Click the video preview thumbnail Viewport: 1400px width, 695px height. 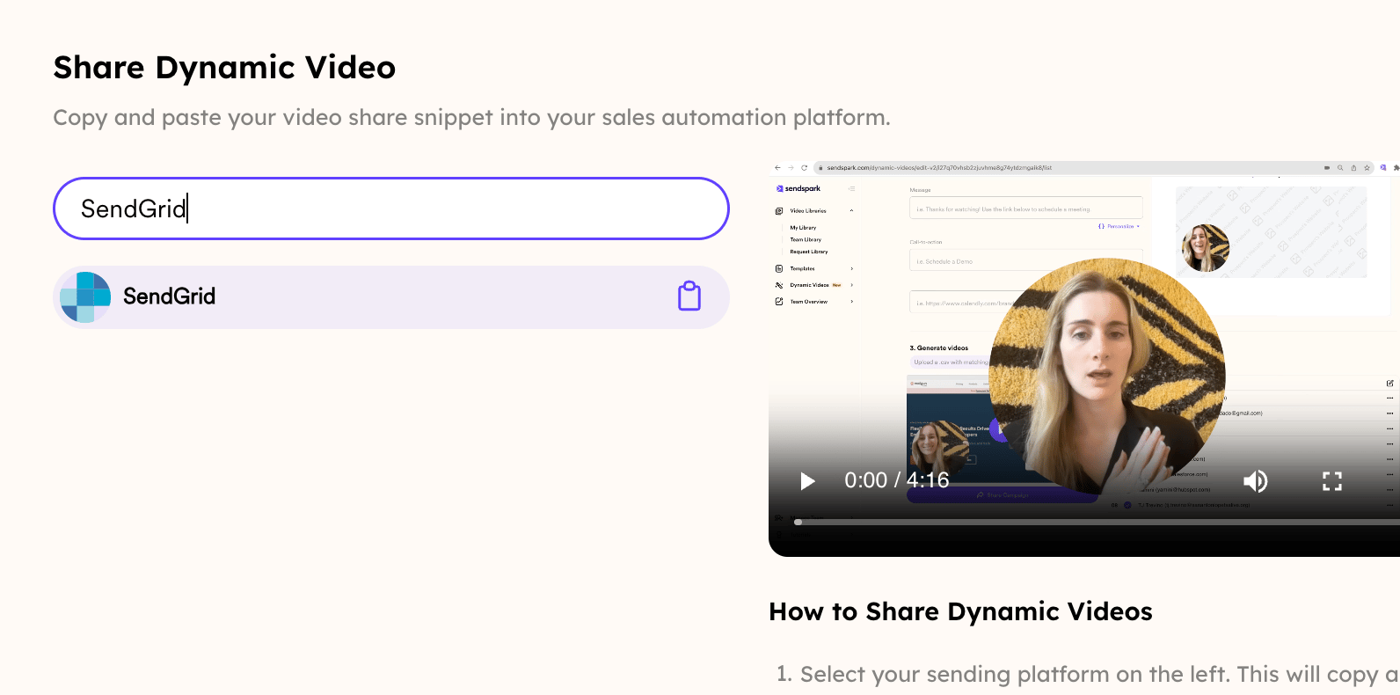1084,358
